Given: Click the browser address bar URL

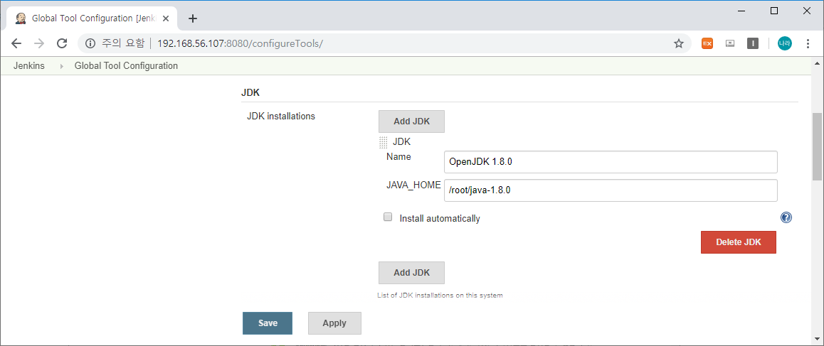Looking at the screenshot, I should point(241,43).
